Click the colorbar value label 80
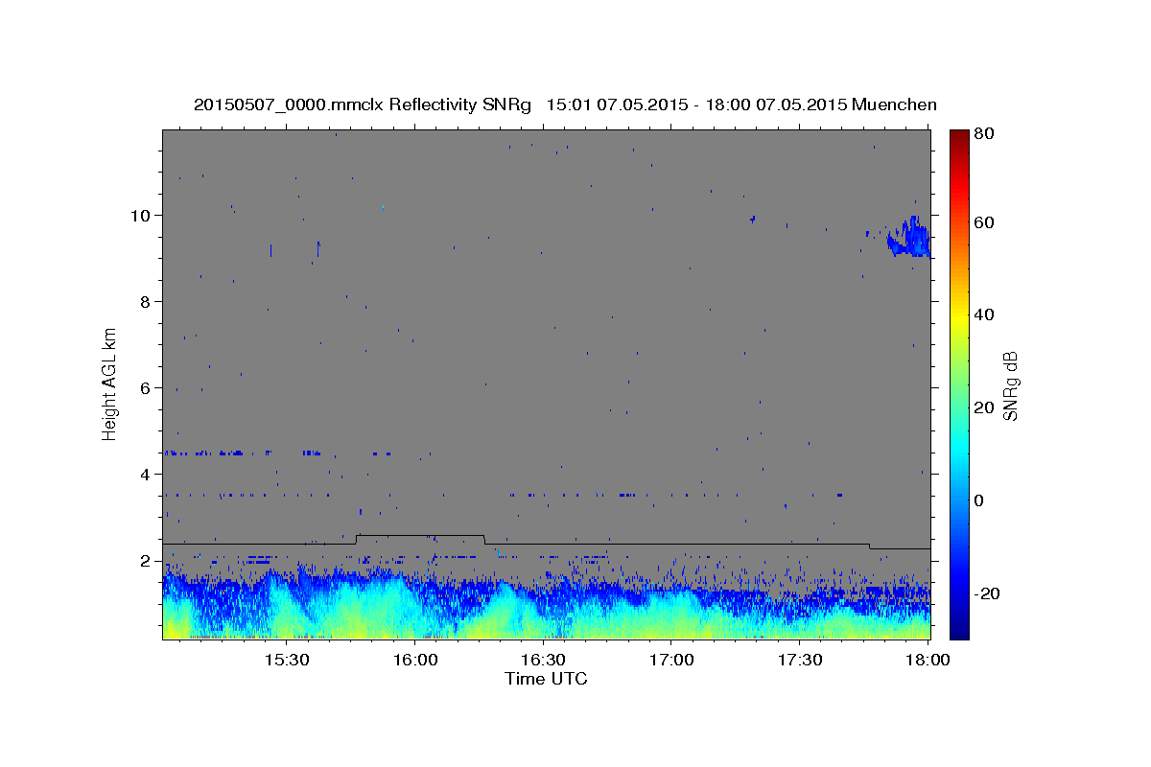Image resolution: width=1151 pixels, height=767 pixels. (986, 132)
